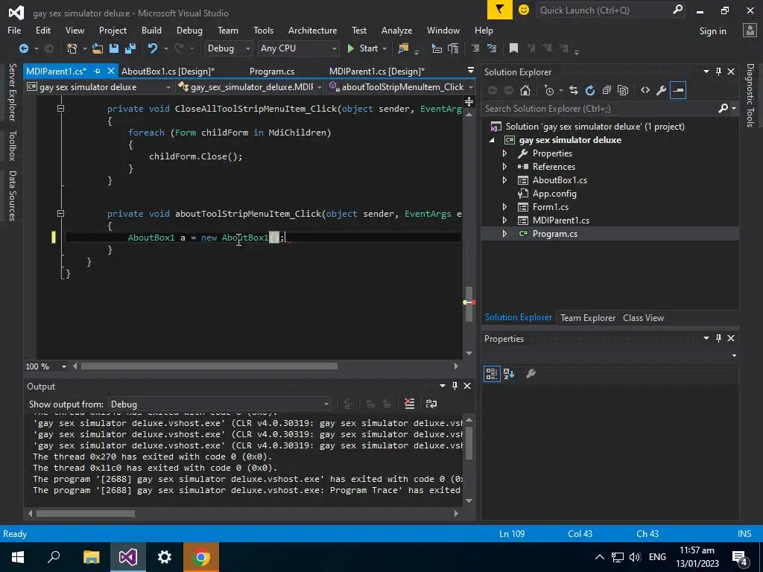The width and height of the screenshot is (763, 572).
Task: Click the Collapse All icon in Solution Explorer
Action: point(607,90)
